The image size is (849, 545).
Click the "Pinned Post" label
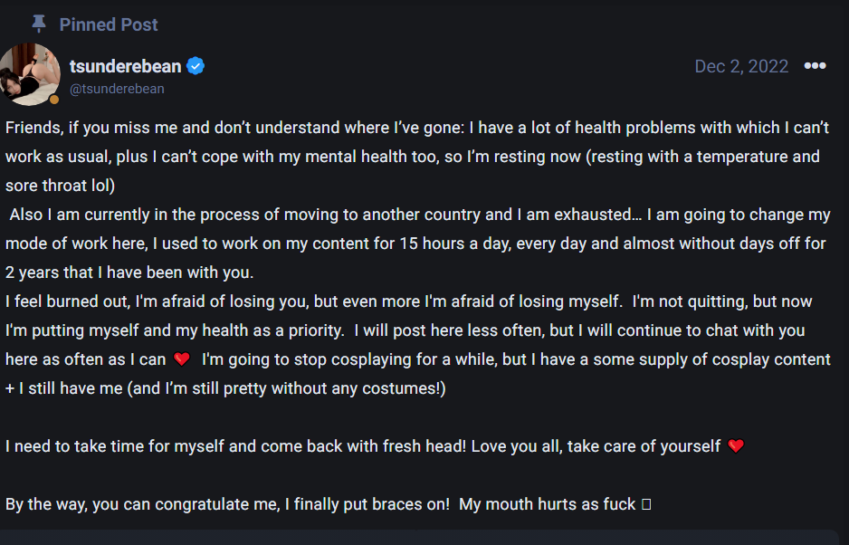(109, 24)
